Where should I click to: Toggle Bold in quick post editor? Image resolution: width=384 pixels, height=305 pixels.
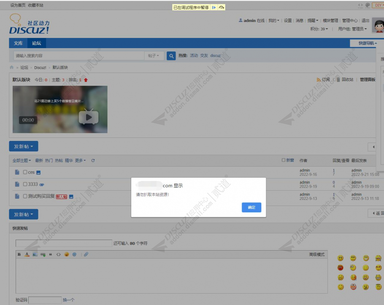[19, 254]
